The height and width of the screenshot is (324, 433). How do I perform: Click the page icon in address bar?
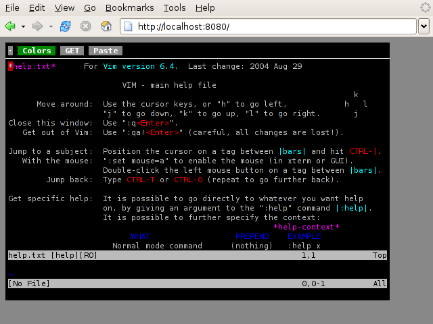[129, 26]
